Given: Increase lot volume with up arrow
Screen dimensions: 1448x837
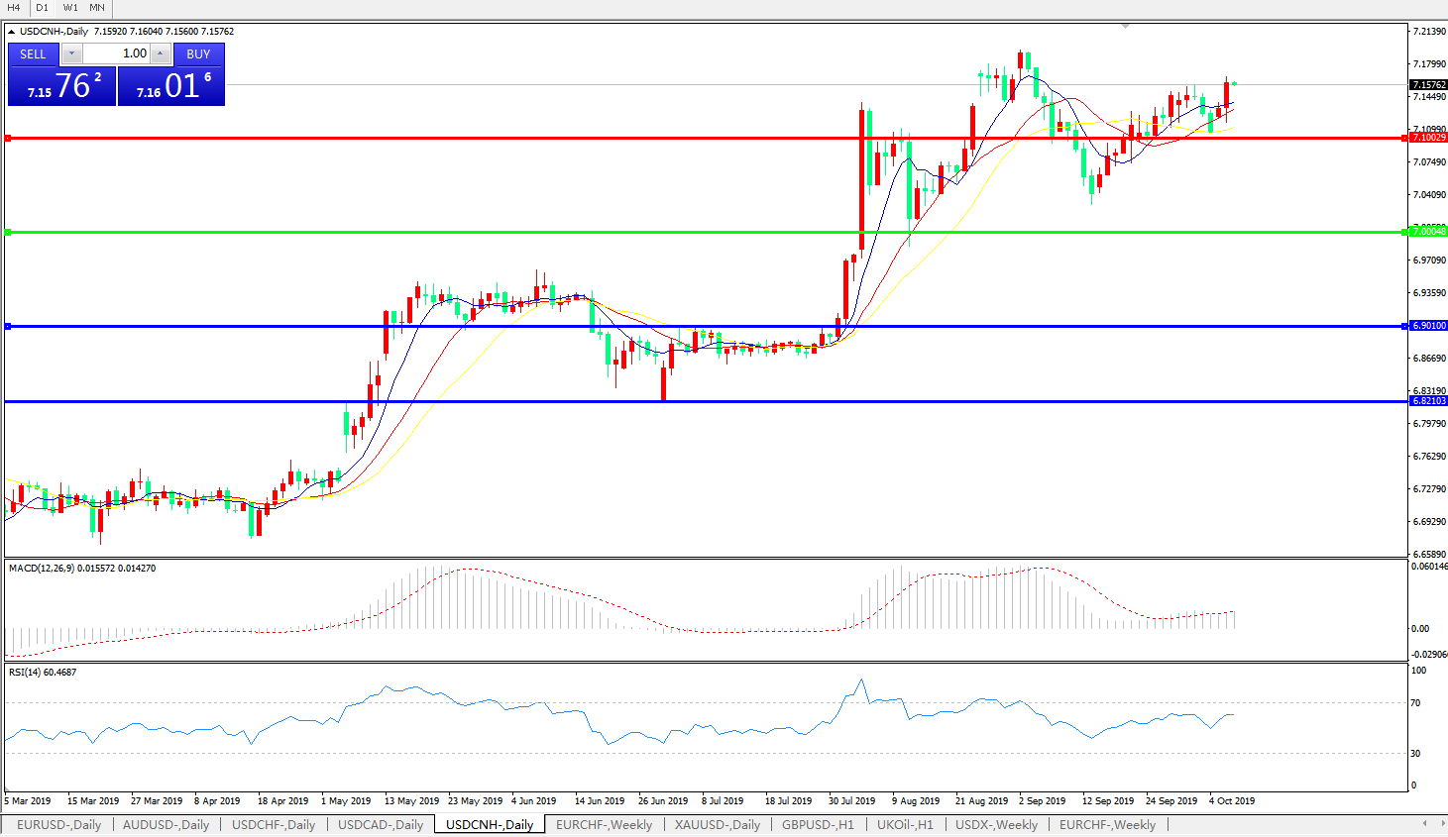Looking at the screenshot, I should pyautogui.click(x=161, y=53).
